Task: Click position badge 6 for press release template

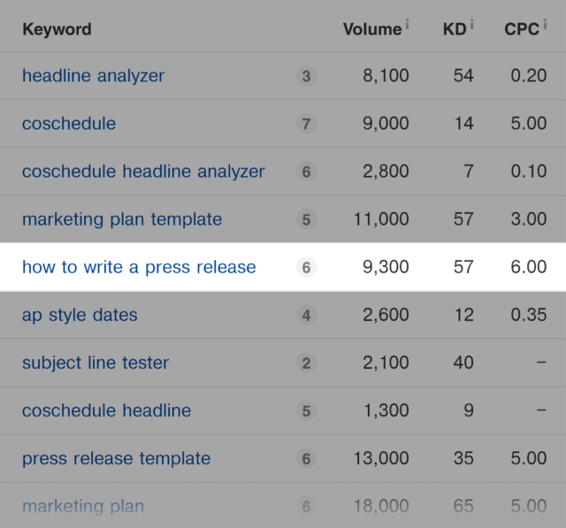Action: pos(307,459)
